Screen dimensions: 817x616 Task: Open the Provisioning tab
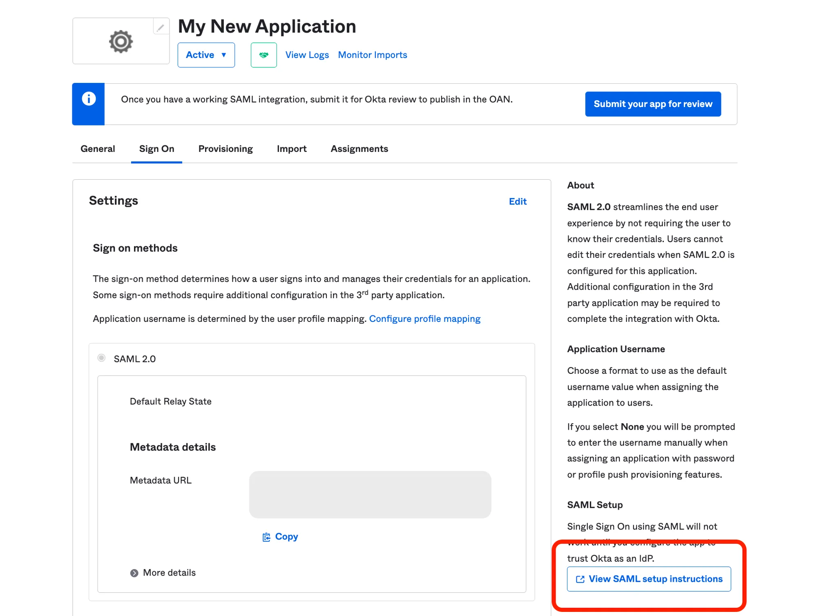coord(225,149)
